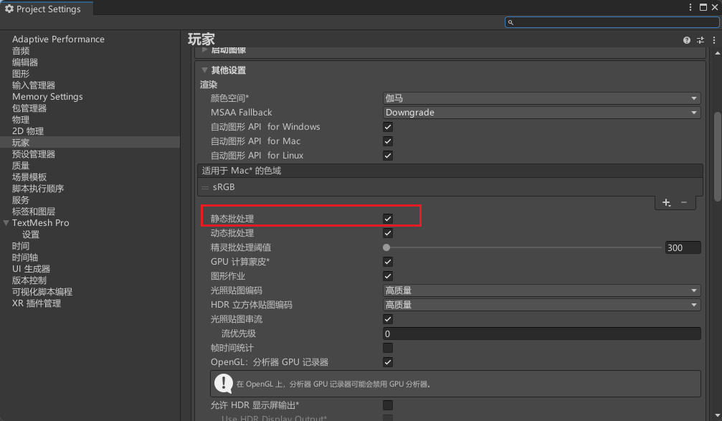Open the 玩家 settings kebab menu

(x=713, y=41)
